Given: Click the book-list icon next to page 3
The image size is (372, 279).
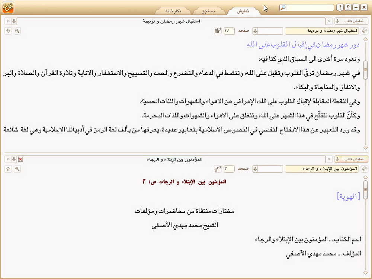Looking at the screenshot, I should pyautogui.click(x=218, y=169).
